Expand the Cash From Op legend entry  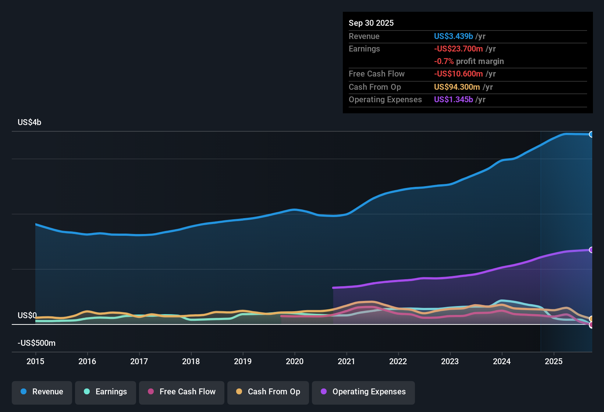pyautogui.click(x=268, y=392)
